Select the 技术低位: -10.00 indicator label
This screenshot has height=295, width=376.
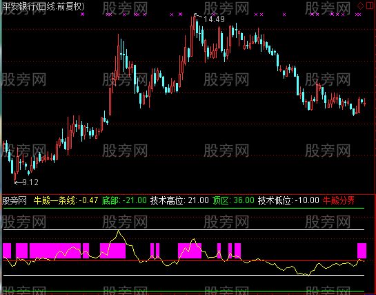(x=288, y=200)
